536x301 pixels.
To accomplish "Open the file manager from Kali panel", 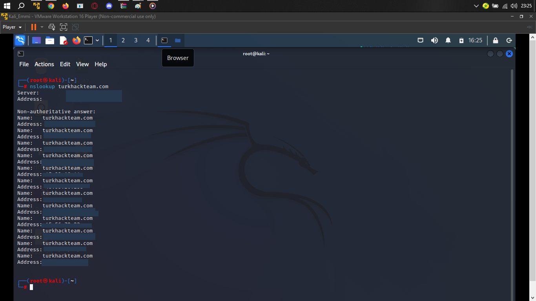I will [50, 40].
